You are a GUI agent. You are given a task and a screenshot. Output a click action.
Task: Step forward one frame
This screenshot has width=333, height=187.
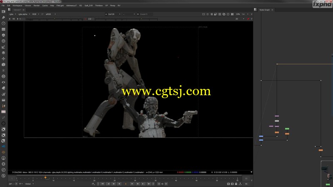point(138,184)
